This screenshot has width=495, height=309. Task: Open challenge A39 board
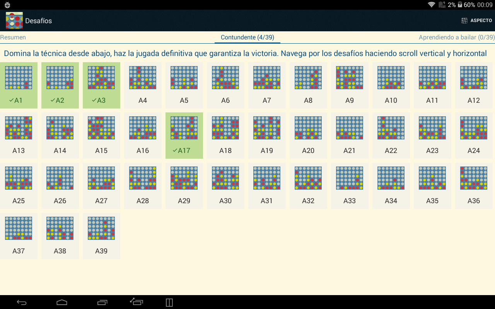coord(101,236)
